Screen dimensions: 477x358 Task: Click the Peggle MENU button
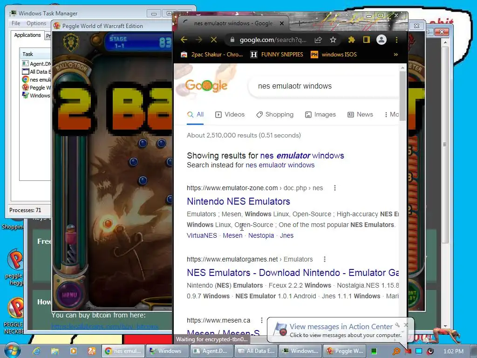[70, 295]
